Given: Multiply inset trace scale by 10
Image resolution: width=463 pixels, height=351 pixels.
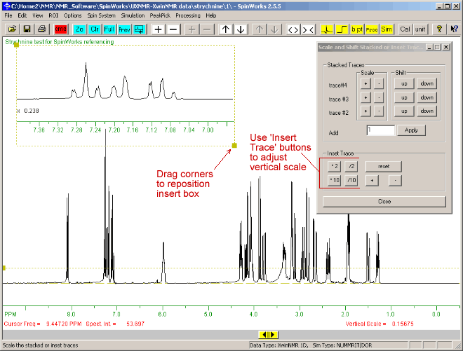Looking at the screenshot, I should pos(335,180).
